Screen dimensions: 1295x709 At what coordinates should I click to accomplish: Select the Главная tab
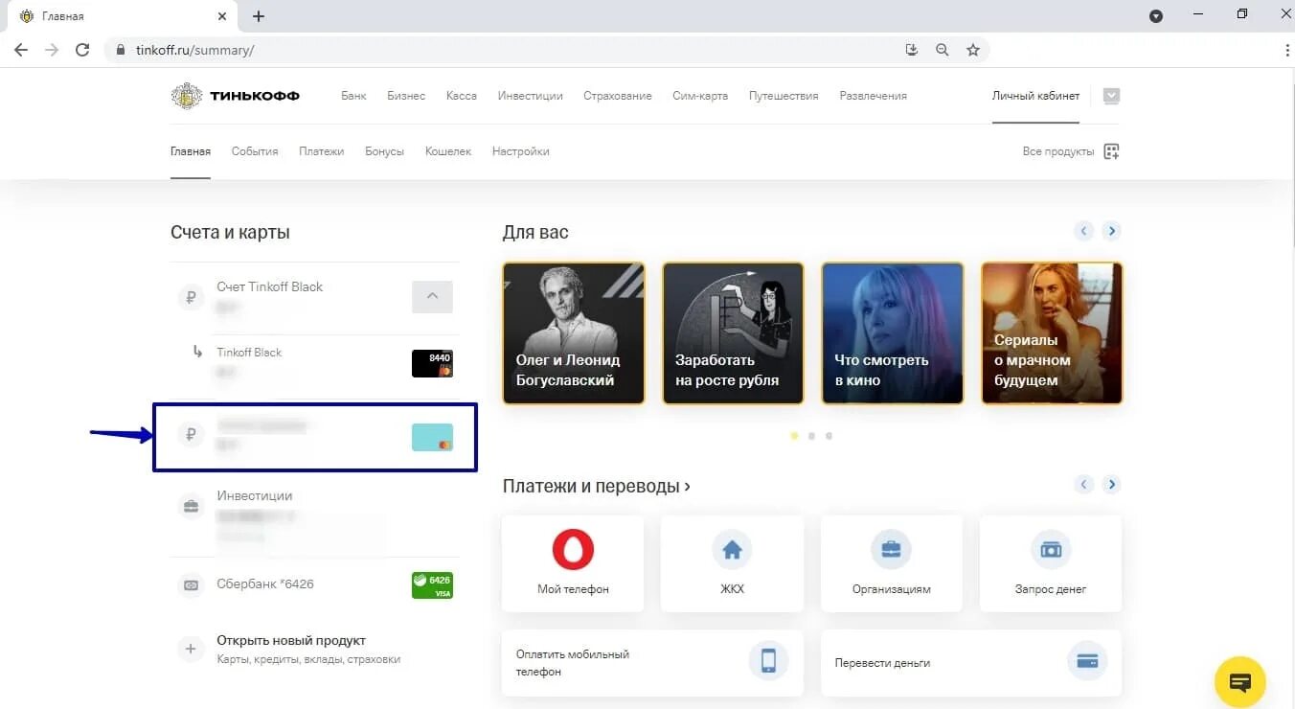[x=191, y=151]
